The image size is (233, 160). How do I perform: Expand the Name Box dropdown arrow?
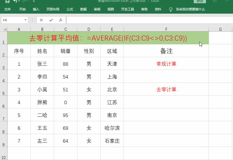pos(26,20)
